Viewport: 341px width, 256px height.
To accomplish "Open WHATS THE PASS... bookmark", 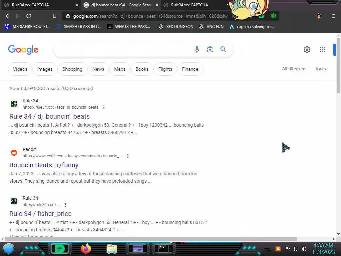I will [129, 27].
